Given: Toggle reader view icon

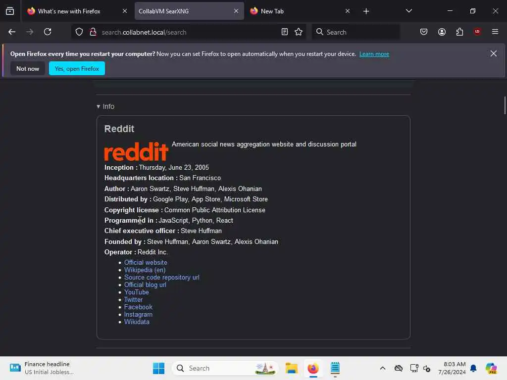Looking at the screenshot, I should [285, 32].
